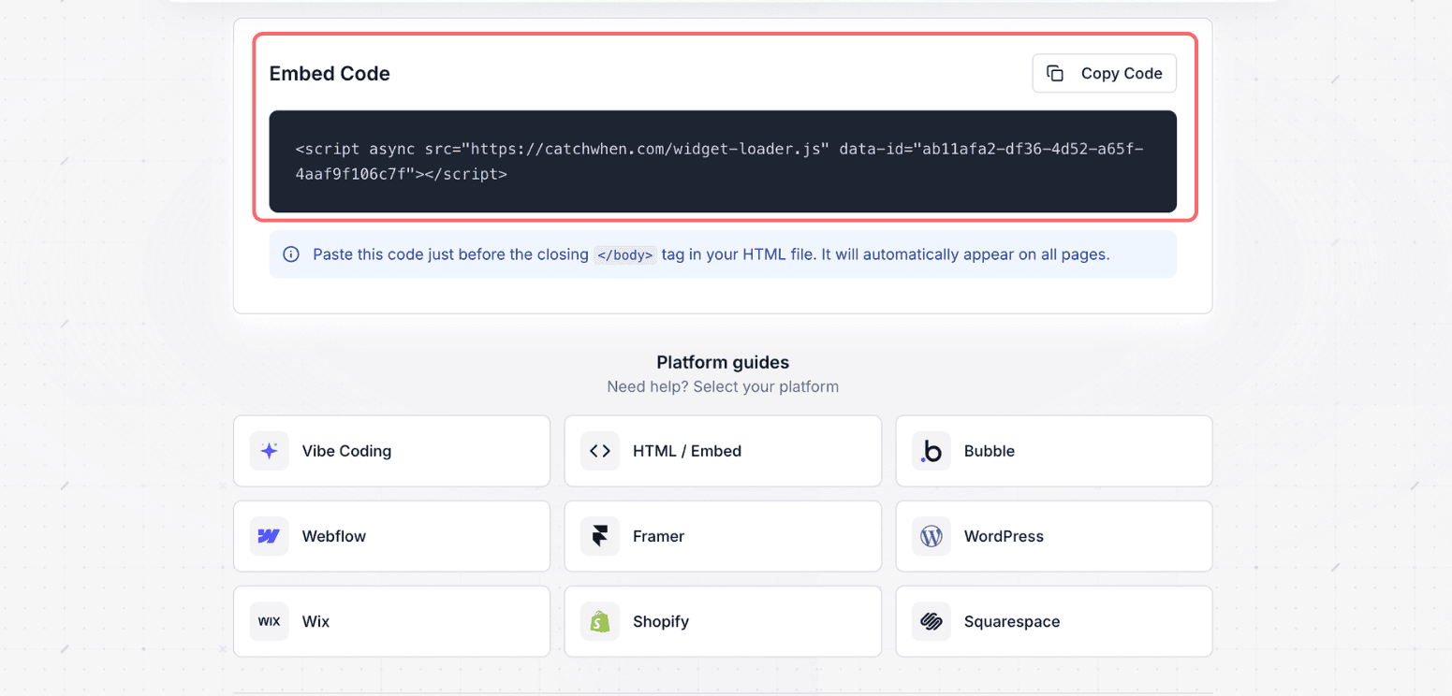
Task: Open the Framer platform guide
Action: (723, 536)
